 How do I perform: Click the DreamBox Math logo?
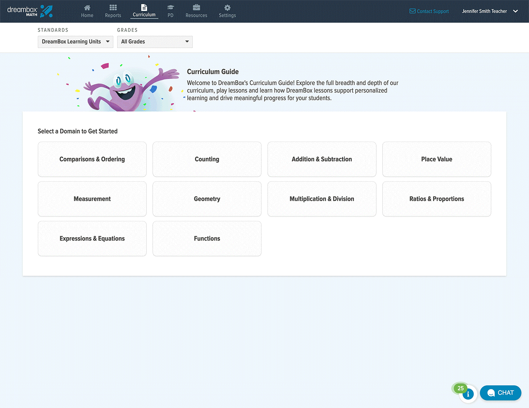(x=30, y=11)
